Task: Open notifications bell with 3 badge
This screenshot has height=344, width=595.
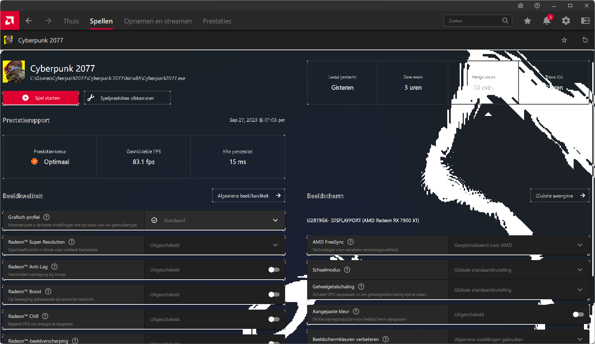Action: point(547,21)
